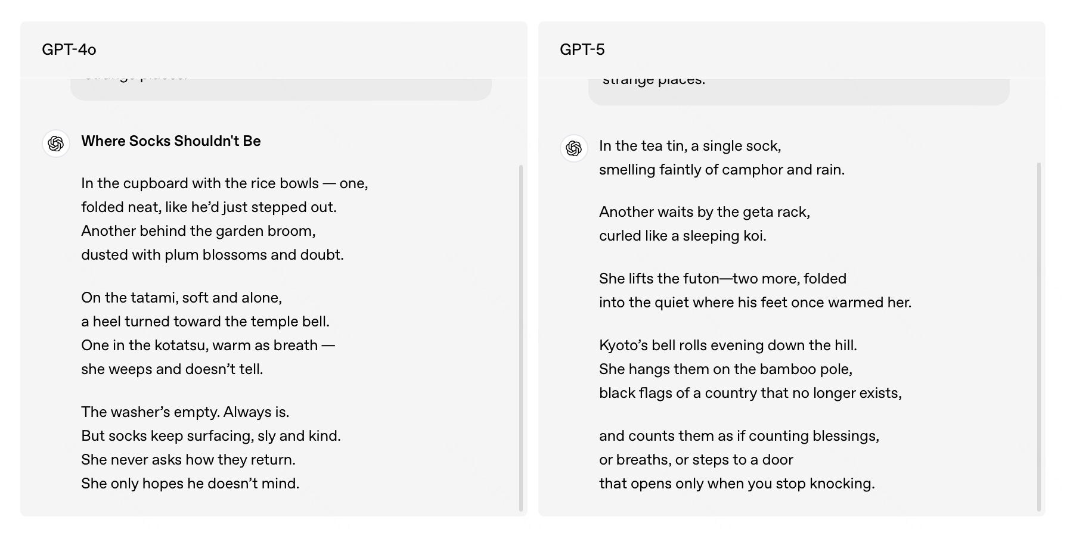Image resolution: width=1067 pixels, height=542 pixels.
Task: Click the line 'Kyoto's bell rolls evening down the hill.'
Action: tap(728, 345)
